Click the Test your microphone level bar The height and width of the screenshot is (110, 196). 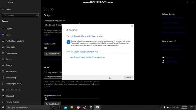73,99
